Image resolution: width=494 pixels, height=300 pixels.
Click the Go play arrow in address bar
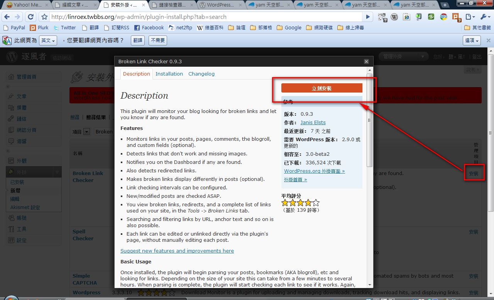coord(368,17)
